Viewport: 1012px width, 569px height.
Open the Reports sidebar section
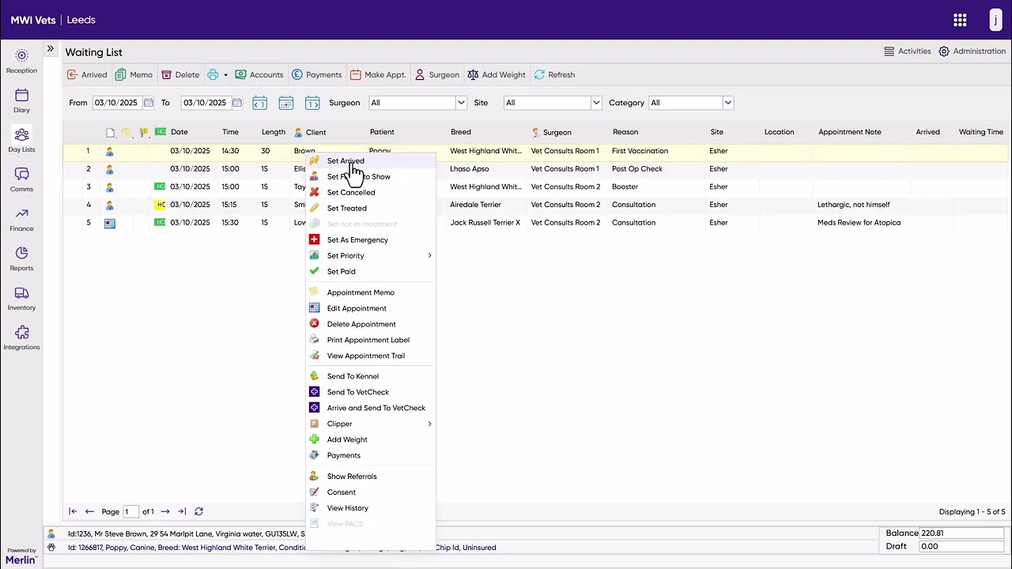click(x=21, y=258)
